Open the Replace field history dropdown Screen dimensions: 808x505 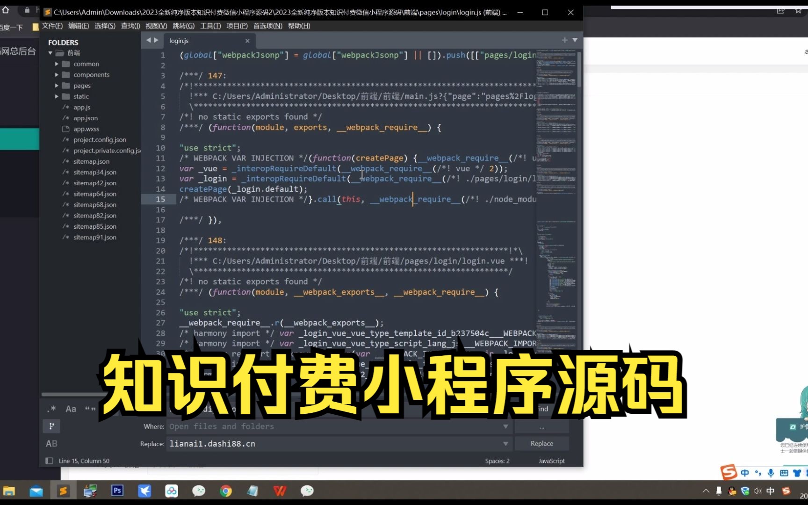[x=505, y=443]
